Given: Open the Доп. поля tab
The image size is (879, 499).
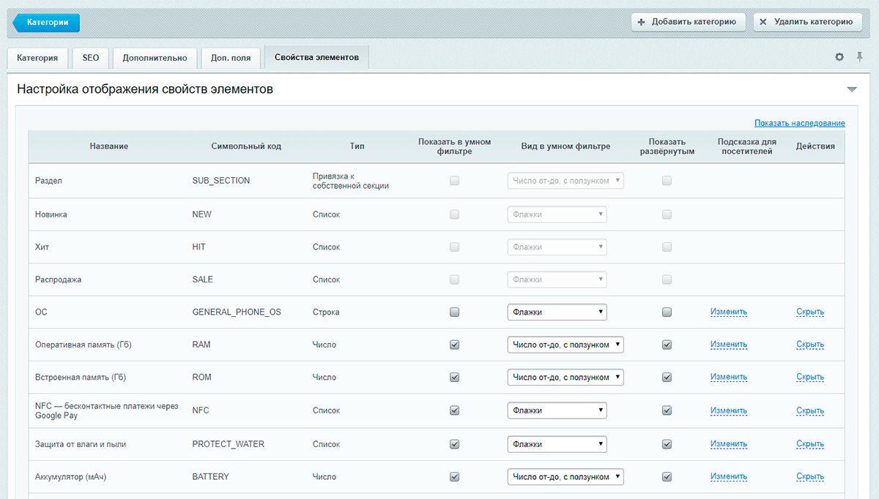Looking at the screenshot, I should coord(230,58).
